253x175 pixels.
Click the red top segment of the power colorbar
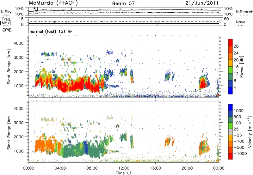click(231, 42)
